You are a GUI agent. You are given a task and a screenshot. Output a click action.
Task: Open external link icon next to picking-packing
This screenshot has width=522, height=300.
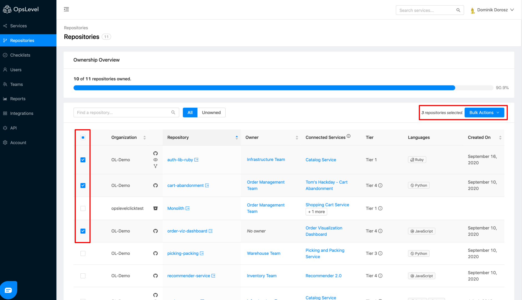tap(202, 253)
